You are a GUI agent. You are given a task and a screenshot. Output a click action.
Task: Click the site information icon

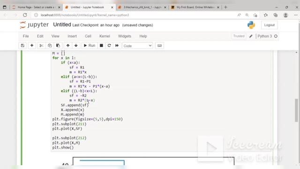(x=36, y=15)
